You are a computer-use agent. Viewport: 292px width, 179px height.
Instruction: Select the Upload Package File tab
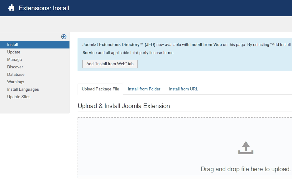[100, 89]
